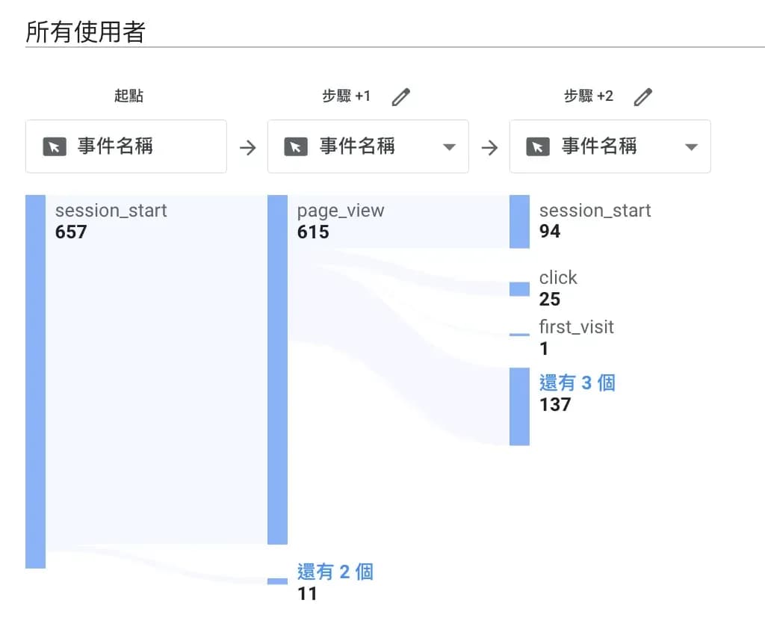Viewport: 765px width, 644px height.
Task: Click the 所有使用者 segment title
Action: click(85, 32)
